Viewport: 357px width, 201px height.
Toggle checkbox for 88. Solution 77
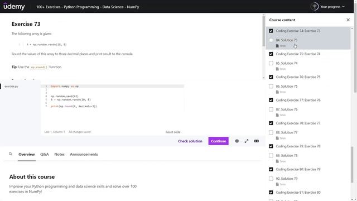[x=271, y=132]
